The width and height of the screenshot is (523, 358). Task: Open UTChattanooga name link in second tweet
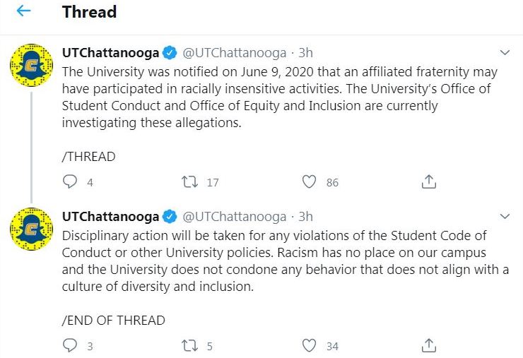(110, 217)
